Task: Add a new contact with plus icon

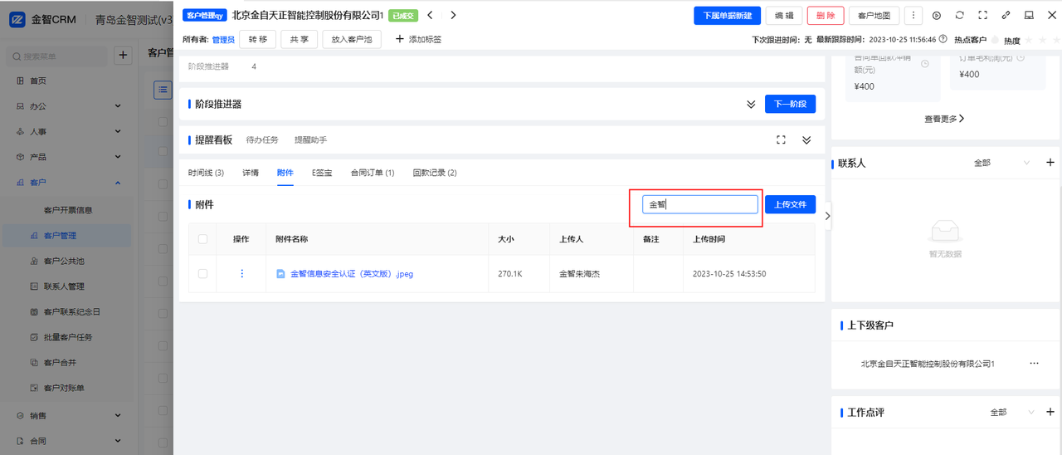Action: point(1050,163)
